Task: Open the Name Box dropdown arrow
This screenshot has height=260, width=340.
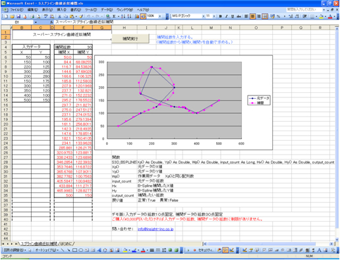Action: 36,22
